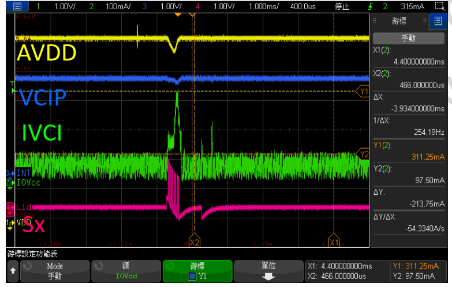The image size is (452, 287).
Task: Click the 游標 panel title
Action: pyautogui.click(x=399, y=21)
